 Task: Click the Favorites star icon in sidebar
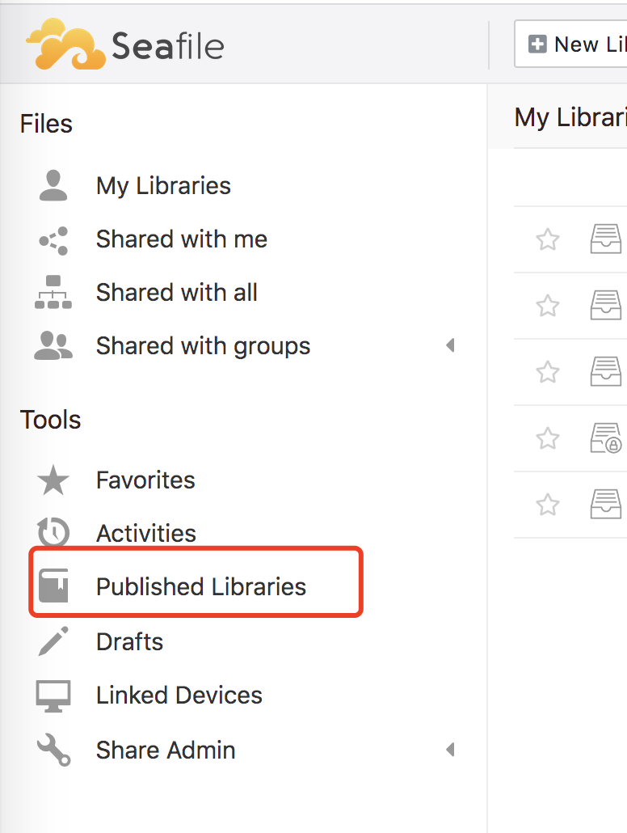click(53, 480)
